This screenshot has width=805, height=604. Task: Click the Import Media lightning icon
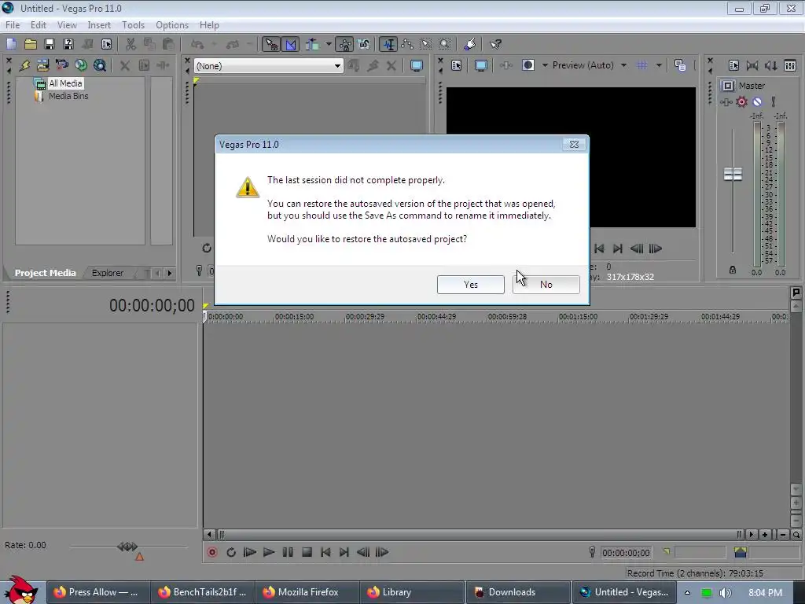pos(24,65)
